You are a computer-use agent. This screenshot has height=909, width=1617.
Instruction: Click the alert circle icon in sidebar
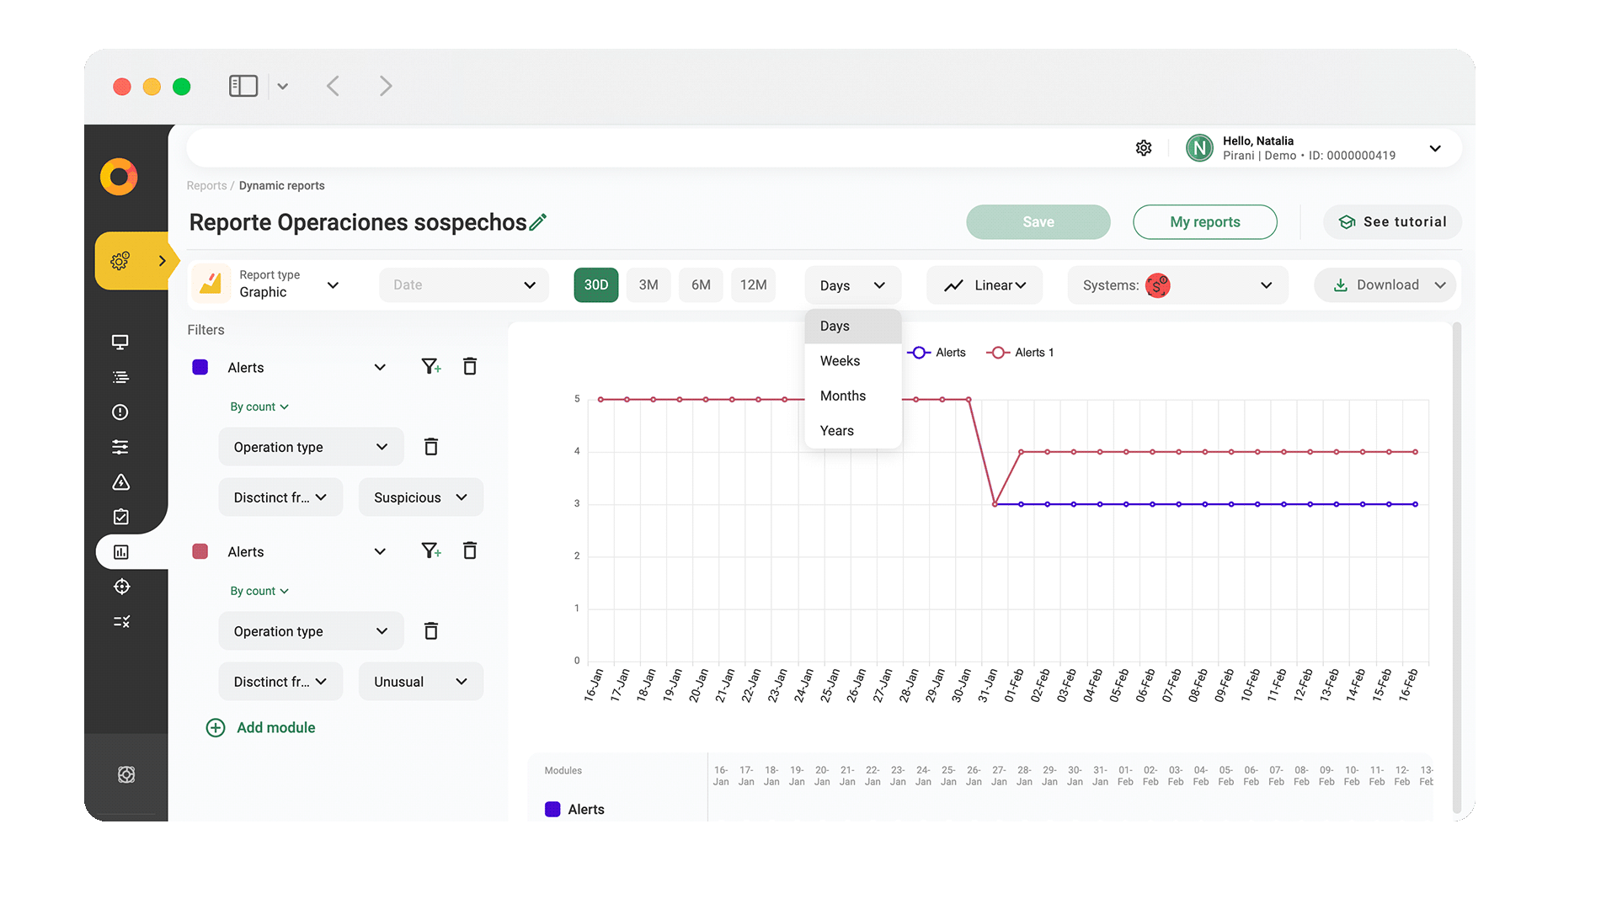[120, 412]
